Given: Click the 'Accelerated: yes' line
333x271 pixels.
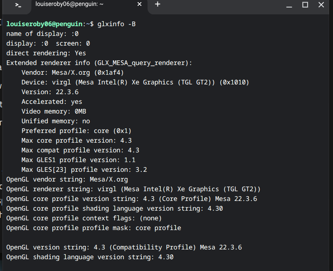Looking at the screenshot, I should coord(52,101).
